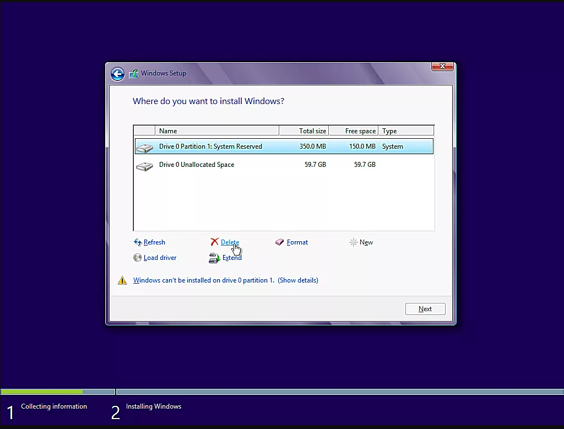The height and width of the screenshot is (429, 564).
Task: Select Drive 0 Unallocated Space row
Action: (x=284, y=164)
